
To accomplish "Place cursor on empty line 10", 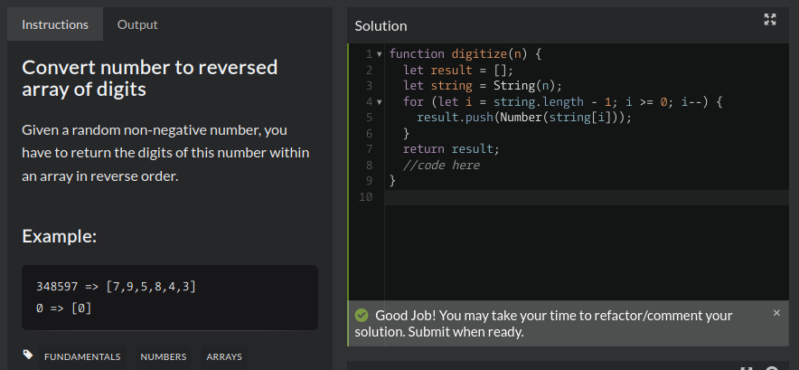I will pyautogui.click(x=586, y=197).
